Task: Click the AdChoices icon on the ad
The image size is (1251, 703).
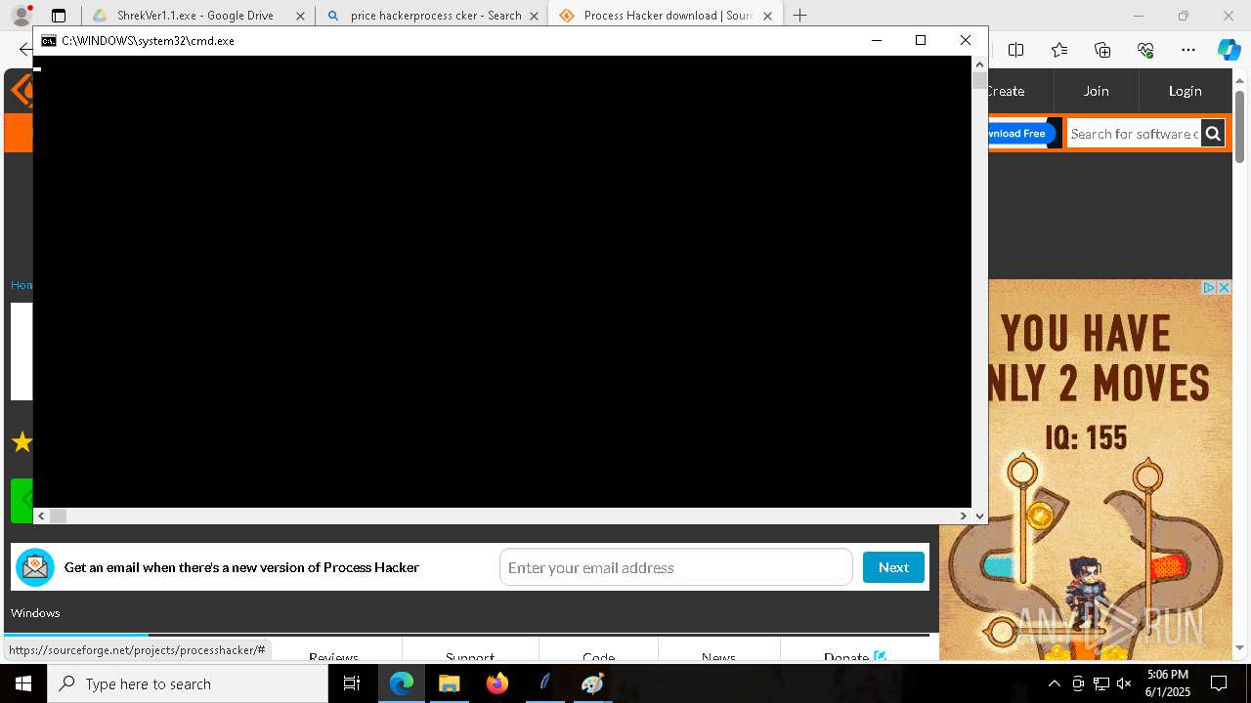Action: (x=1209, y=288)
